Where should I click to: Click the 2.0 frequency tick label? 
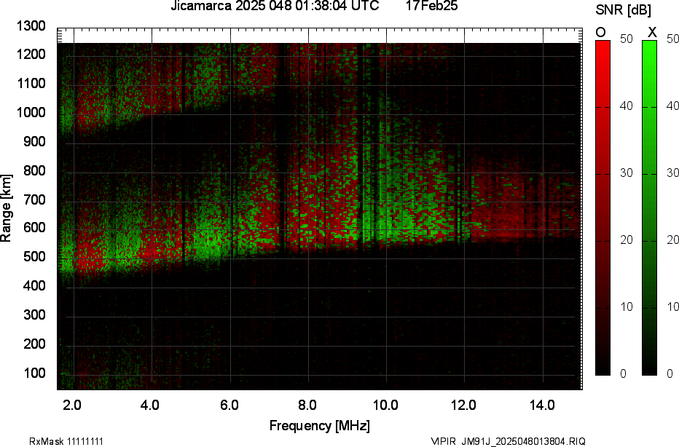pos(72,406)
